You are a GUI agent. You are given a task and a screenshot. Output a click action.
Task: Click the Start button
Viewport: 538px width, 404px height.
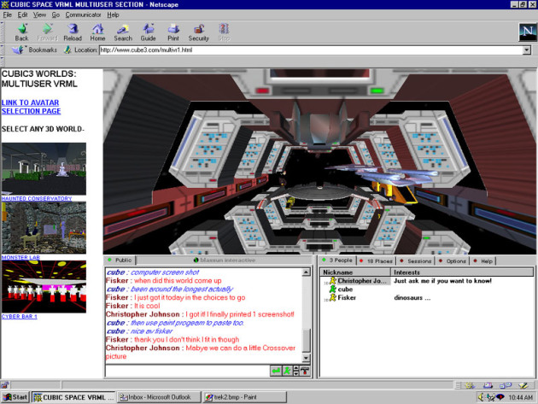[x=15, y=397]
